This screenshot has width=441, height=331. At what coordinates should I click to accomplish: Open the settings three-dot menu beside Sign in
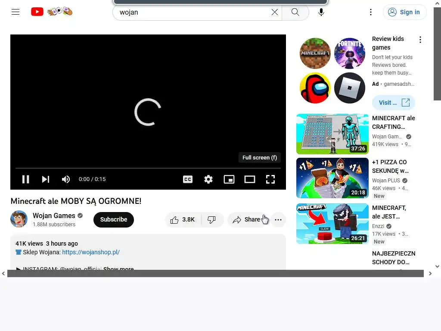[x=371, y=12]
